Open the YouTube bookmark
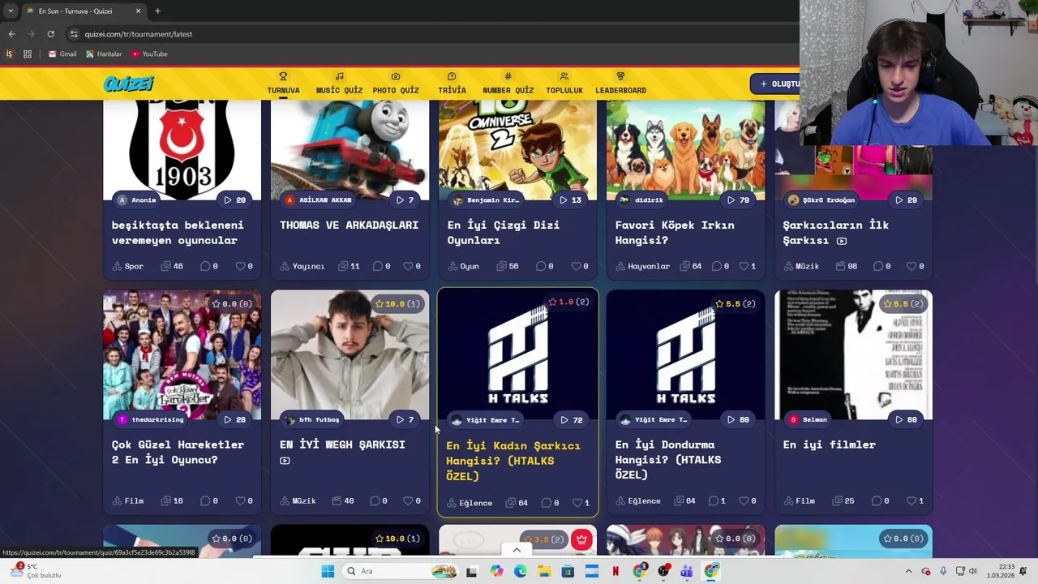The width and height of the screenshot is (1038, 584). pos(149,54)
